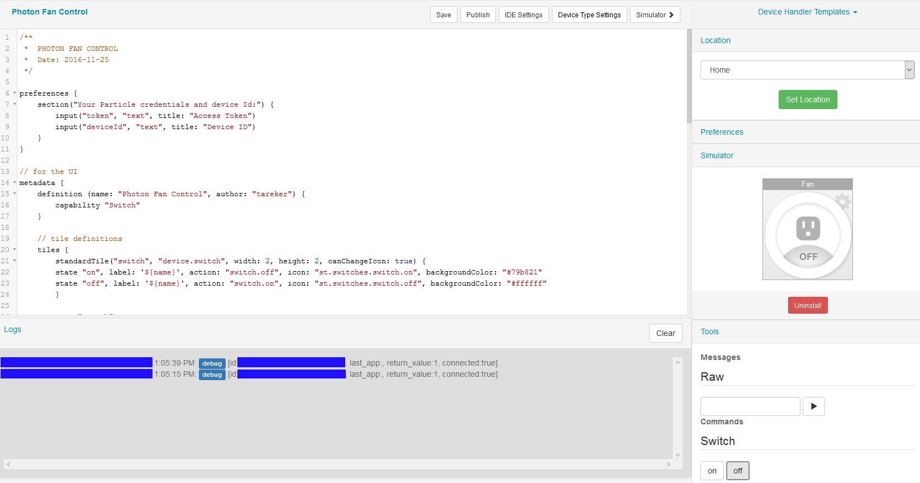Click code line capability "Switch"

[98, 205]
